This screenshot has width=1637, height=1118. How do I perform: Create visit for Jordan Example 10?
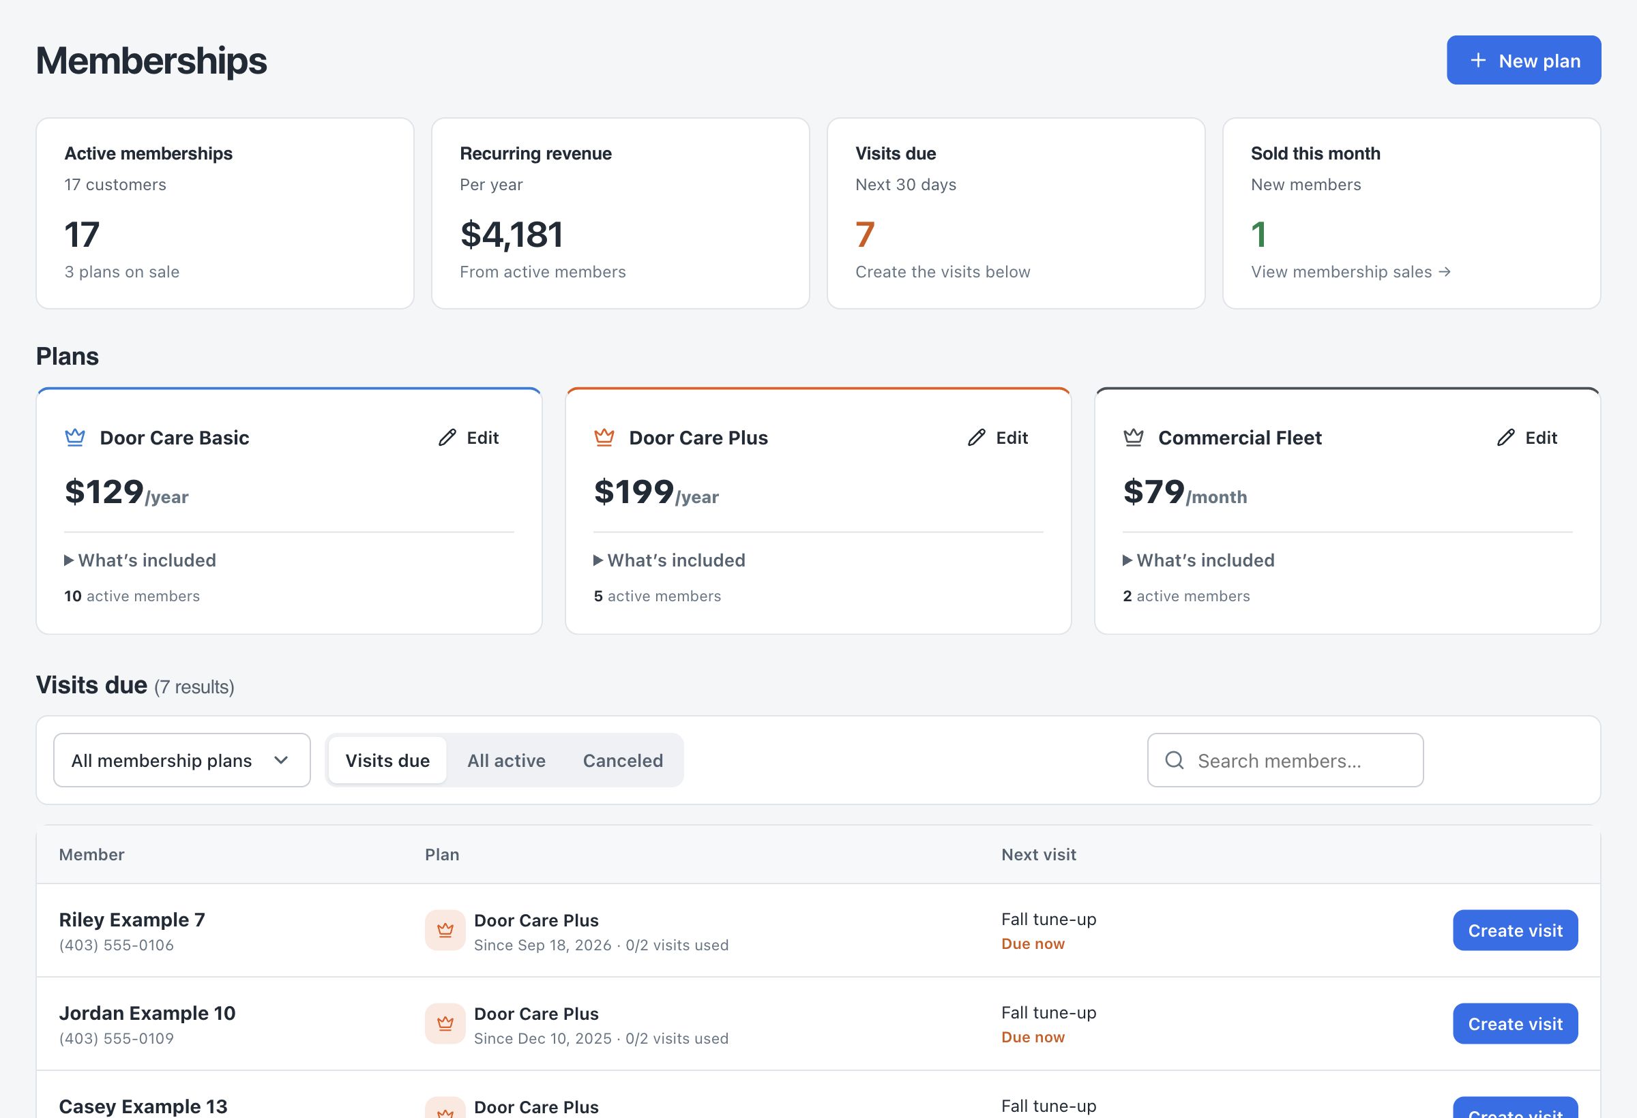1516,1024
